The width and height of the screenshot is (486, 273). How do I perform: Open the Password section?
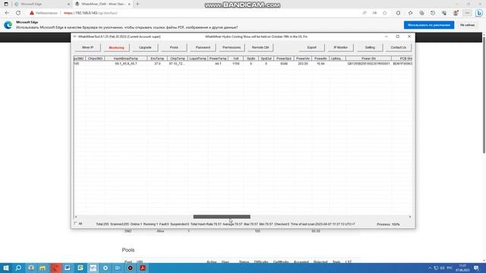coord(203,47)
